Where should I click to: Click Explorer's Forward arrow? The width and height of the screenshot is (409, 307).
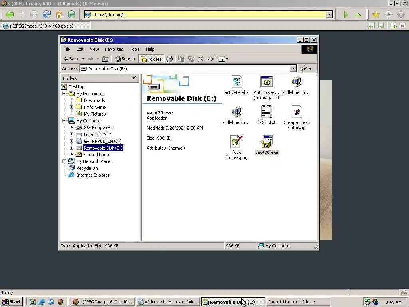click(x=91, y=59)
